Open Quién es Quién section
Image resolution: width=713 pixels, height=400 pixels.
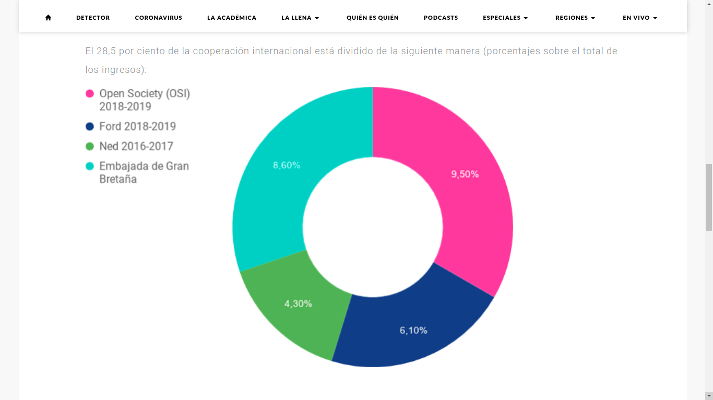[x=372, y=18]
